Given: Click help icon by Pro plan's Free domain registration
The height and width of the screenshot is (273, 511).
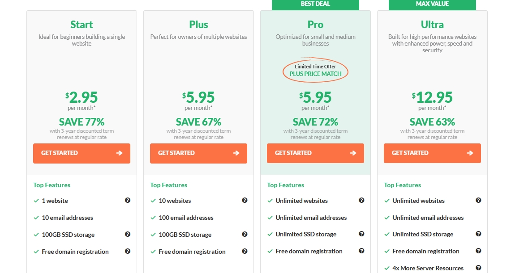Looking at the screenshot, I should coord(361,251).
